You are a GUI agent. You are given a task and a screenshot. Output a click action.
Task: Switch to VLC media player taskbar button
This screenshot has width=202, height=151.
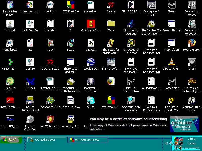point(47,140)
